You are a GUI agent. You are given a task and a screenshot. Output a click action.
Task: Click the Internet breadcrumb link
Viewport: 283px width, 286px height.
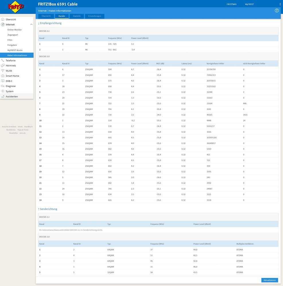[x=42, y=11]
